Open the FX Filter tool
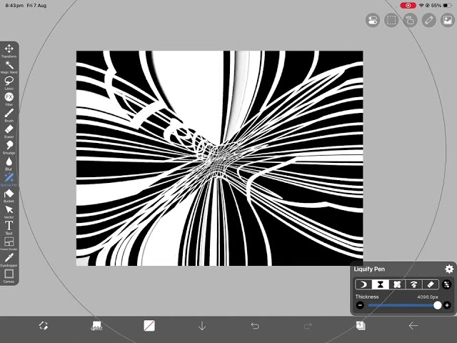 pyautogui.click(x=9, y=99)
